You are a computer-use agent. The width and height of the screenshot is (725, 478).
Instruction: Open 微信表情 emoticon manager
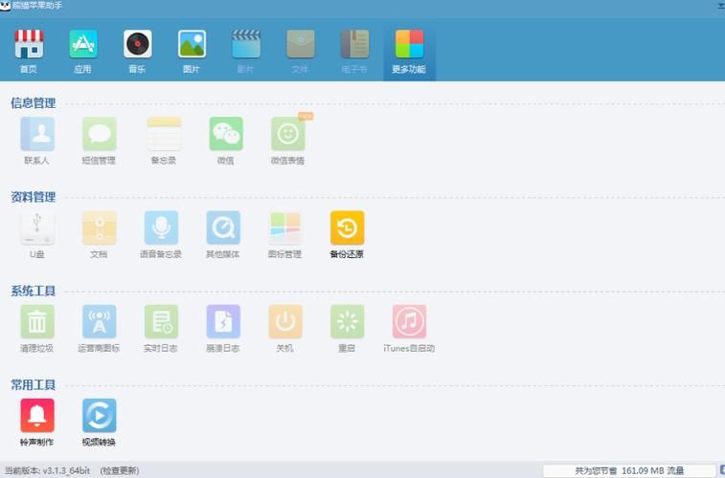pos(287,135)
